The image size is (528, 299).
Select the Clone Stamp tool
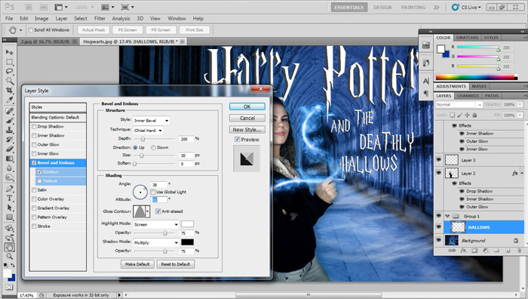point(9,130)
